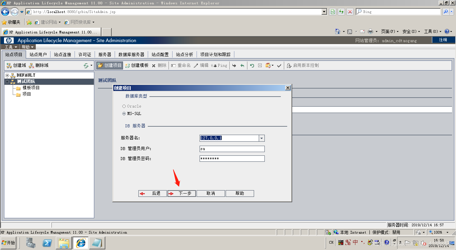
Task: Click the IE address bar URL
Action: coord(74,12)
